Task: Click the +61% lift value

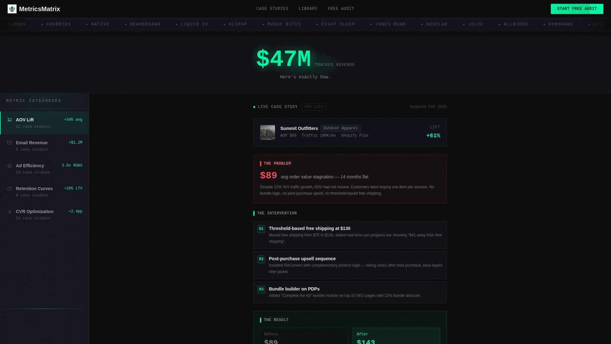Action: coord(433,136)
